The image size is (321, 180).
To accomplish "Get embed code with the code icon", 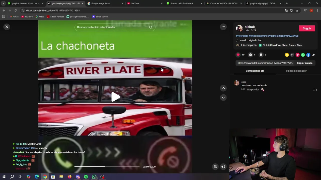I will click(292, 55).
